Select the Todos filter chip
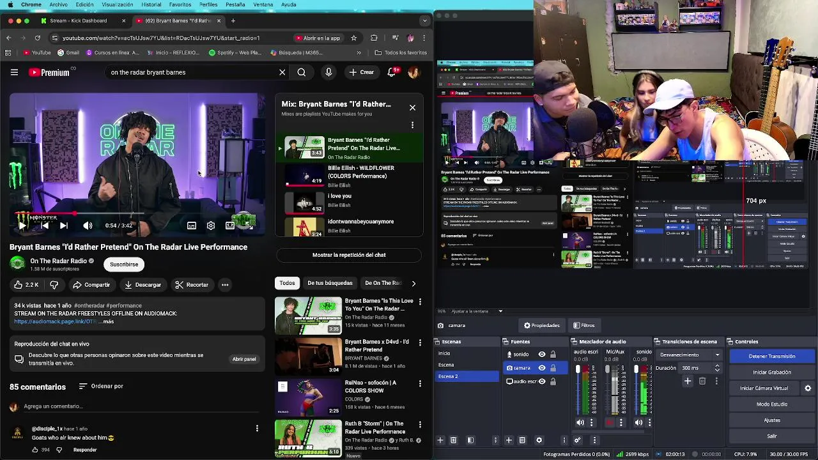 tap(287, 283)
